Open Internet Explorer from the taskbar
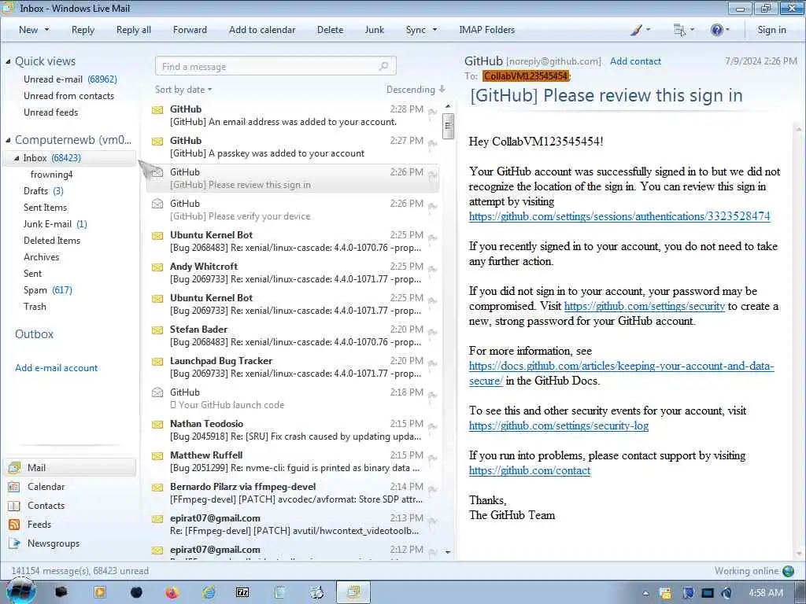 [208, 593]
